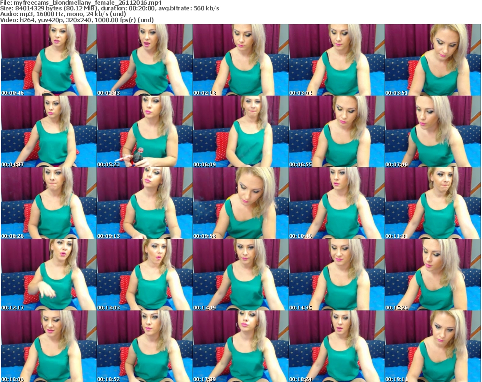Select the thumbnail frame at 00:07:40
482x382 pixels.
point(433,131)
